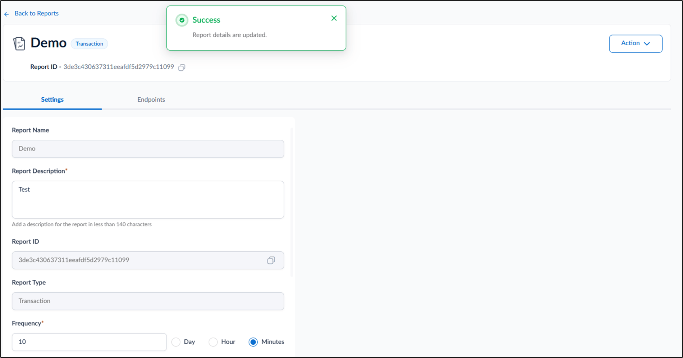683x358 pixels.
Task: Click the Transaction badge
Action: [89, 44]
